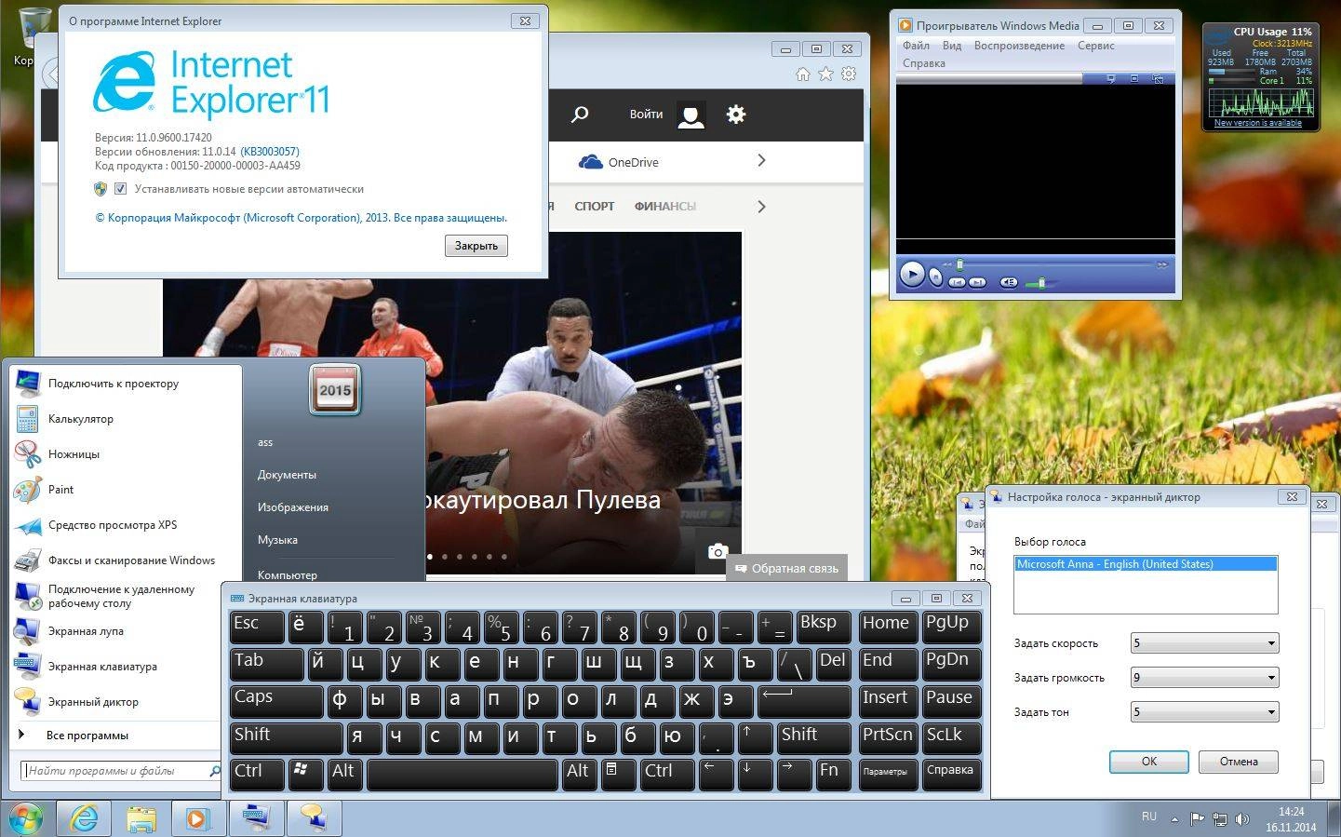The image size is (1341, 837).
Task: Open the Задать тон dropdown
Action: [1204, 712]
